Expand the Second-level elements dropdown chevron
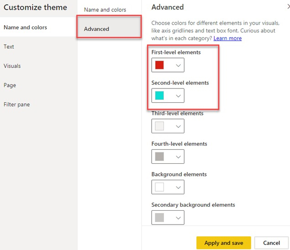This screenshot has width=290, height=250. [179, 95]
